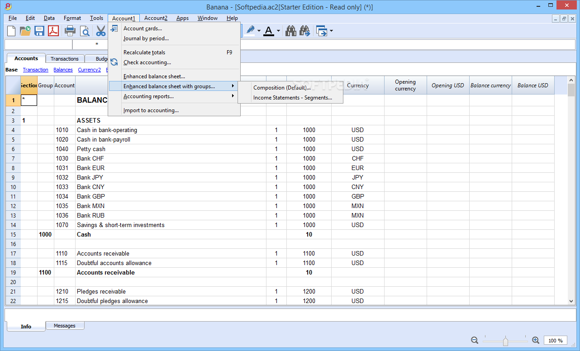Click the text color A icon
Image resolution: width=580 pixels, height=351 pixels.
click(269, 31)
